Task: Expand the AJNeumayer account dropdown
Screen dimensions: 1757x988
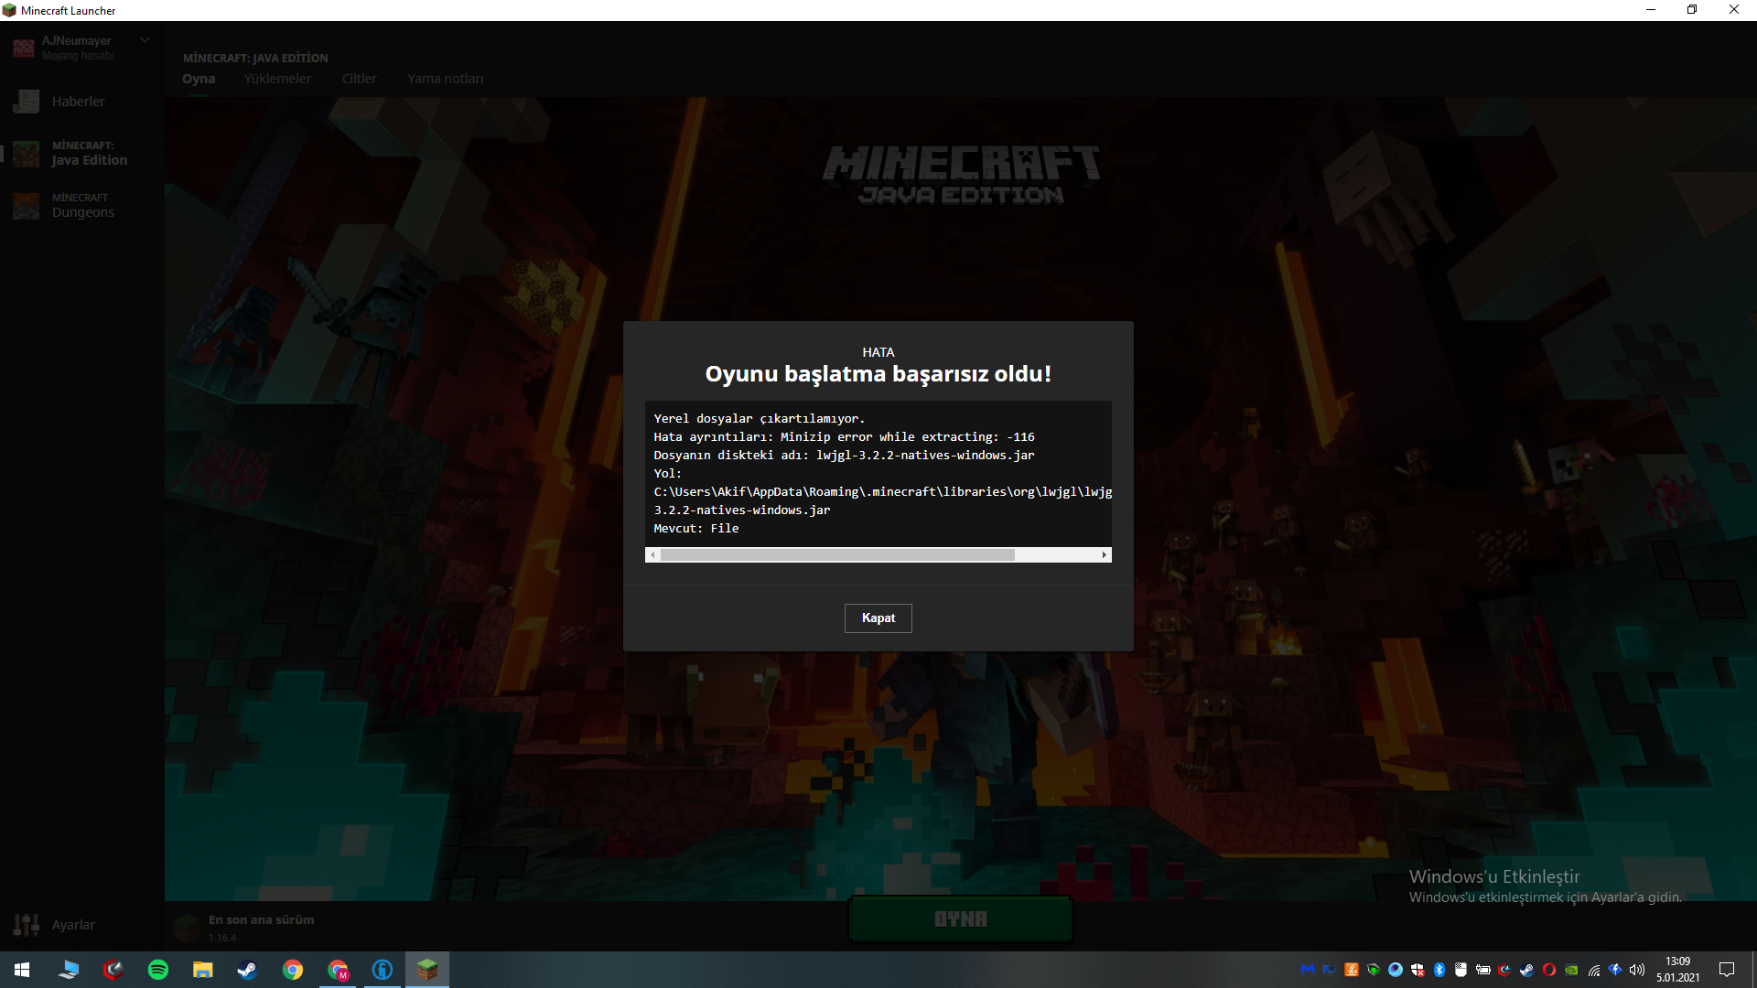Action: point(145,40)
